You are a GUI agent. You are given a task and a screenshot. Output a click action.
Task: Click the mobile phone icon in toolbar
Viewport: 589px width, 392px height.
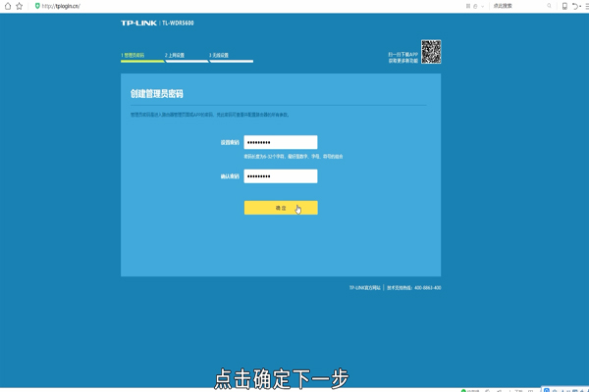click(564, 6)
